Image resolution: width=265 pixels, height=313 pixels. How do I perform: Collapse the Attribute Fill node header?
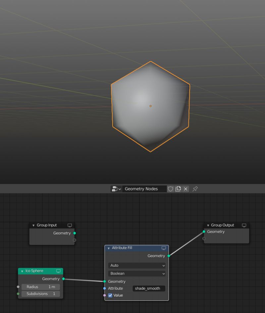coord(108,248)
